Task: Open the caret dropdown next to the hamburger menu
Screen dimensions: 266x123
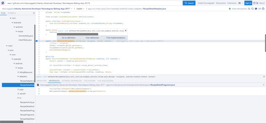Action: (242, 3)
